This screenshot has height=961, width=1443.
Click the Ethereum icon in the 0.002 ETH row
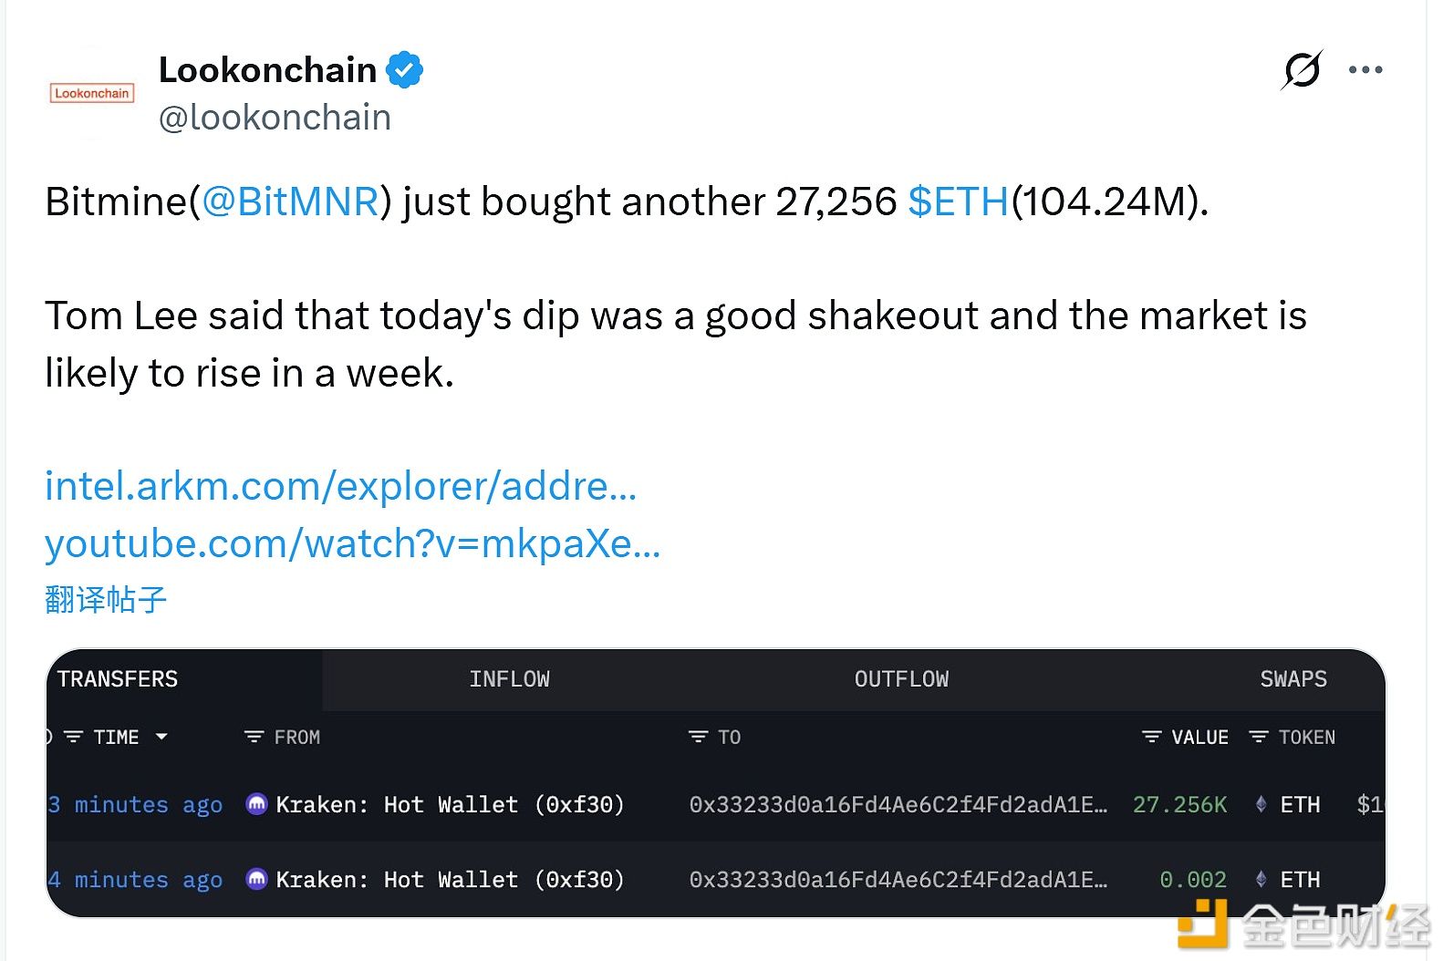tap(1261, 879)
